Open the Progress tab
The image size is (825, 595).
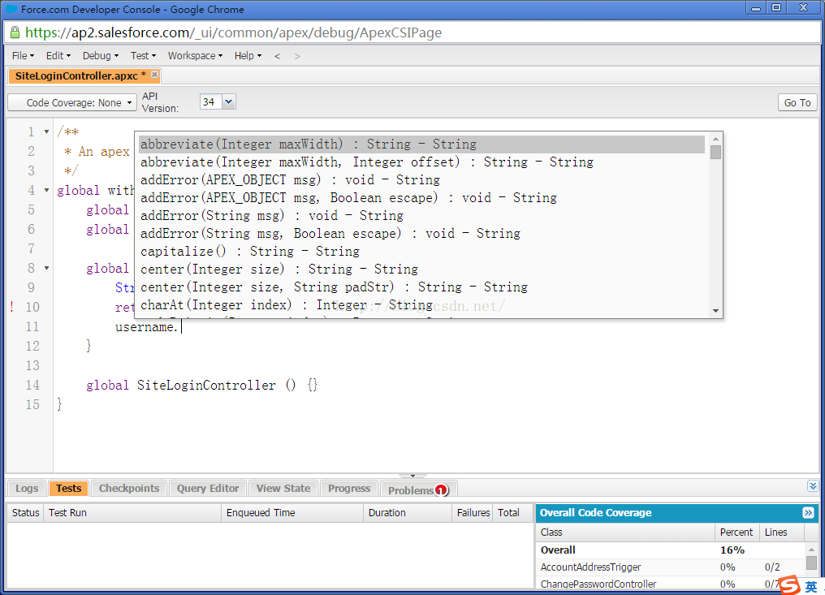349,488
